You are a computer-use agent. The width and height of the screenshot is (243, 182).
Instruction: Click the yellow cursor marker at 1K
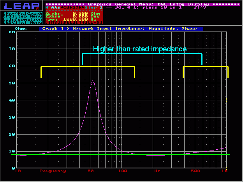point(227,100)
